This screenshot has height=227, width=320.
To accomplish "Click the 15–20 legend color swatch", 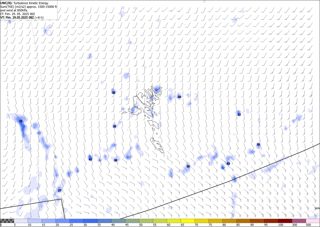I will coord(49,221).
